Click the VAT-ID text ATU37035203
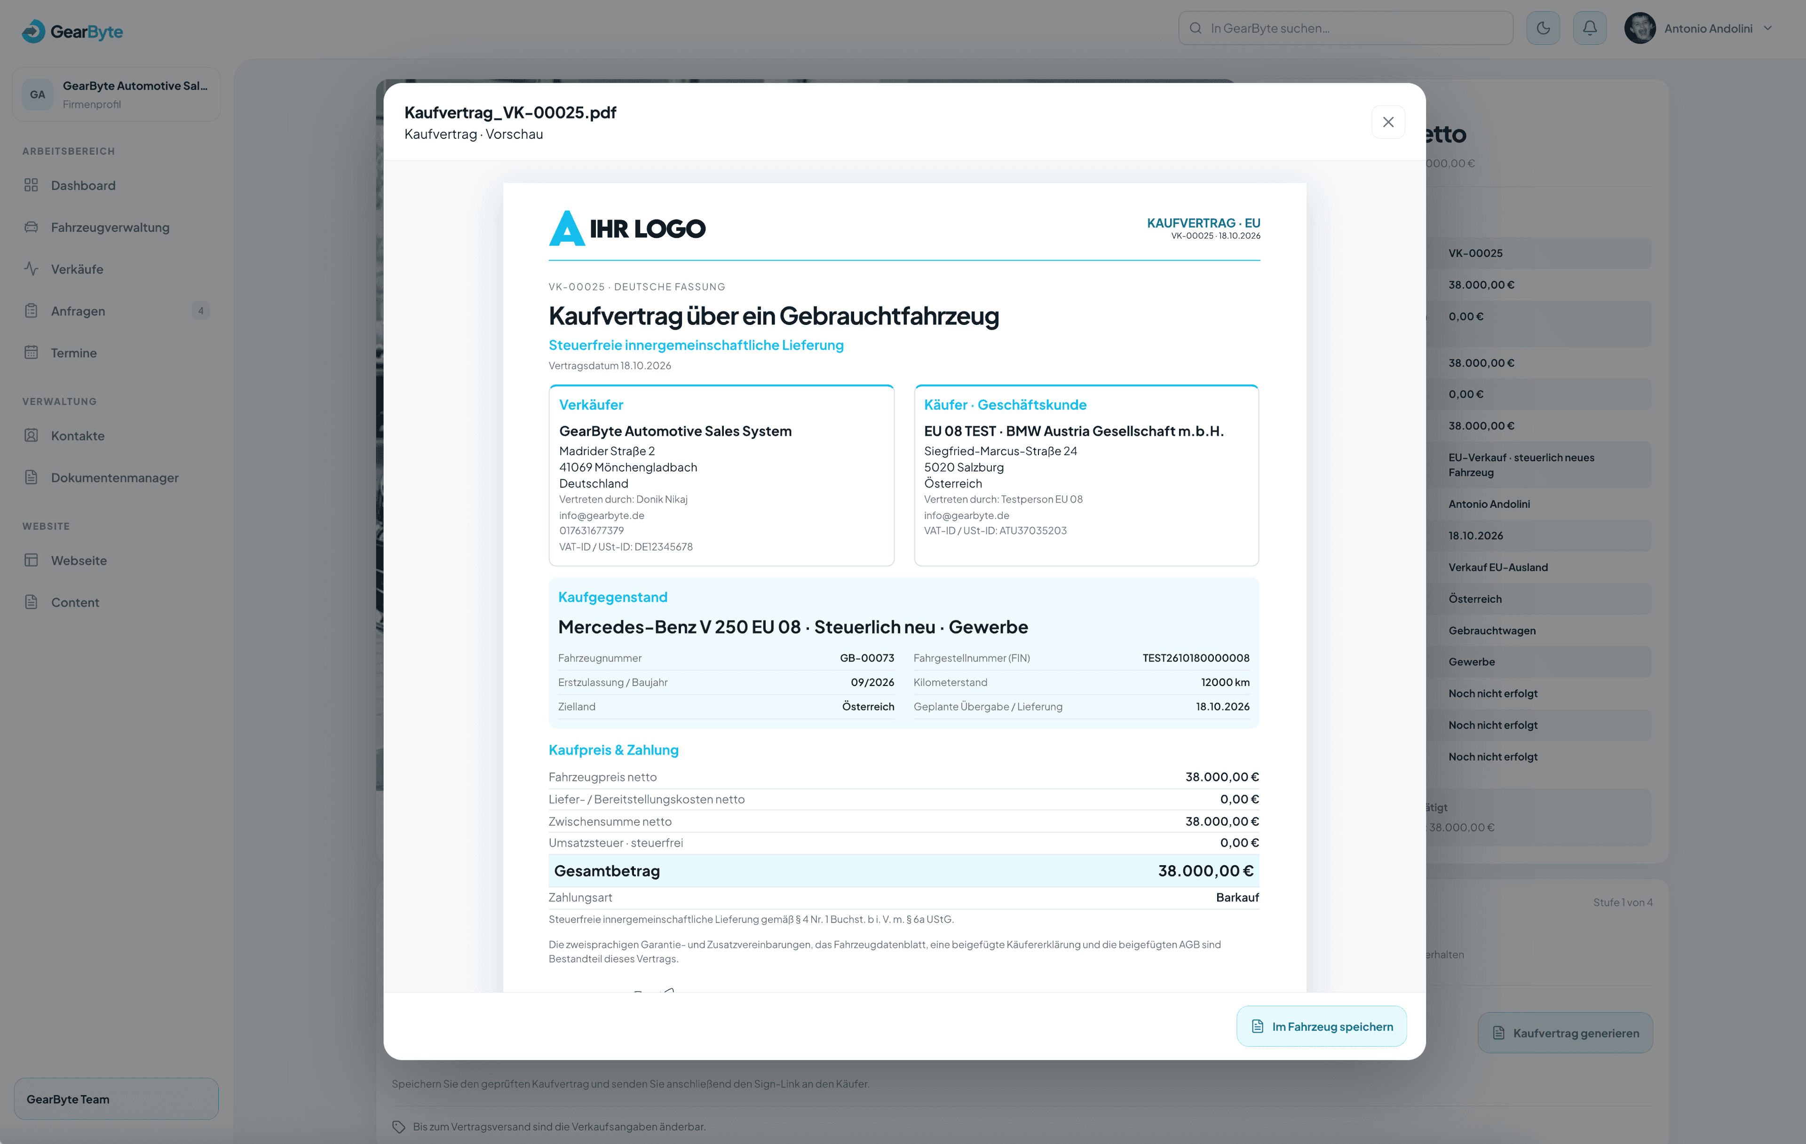This screenshot has width=1806, height=1144. pyautogui.click(x=1033, y=531)
